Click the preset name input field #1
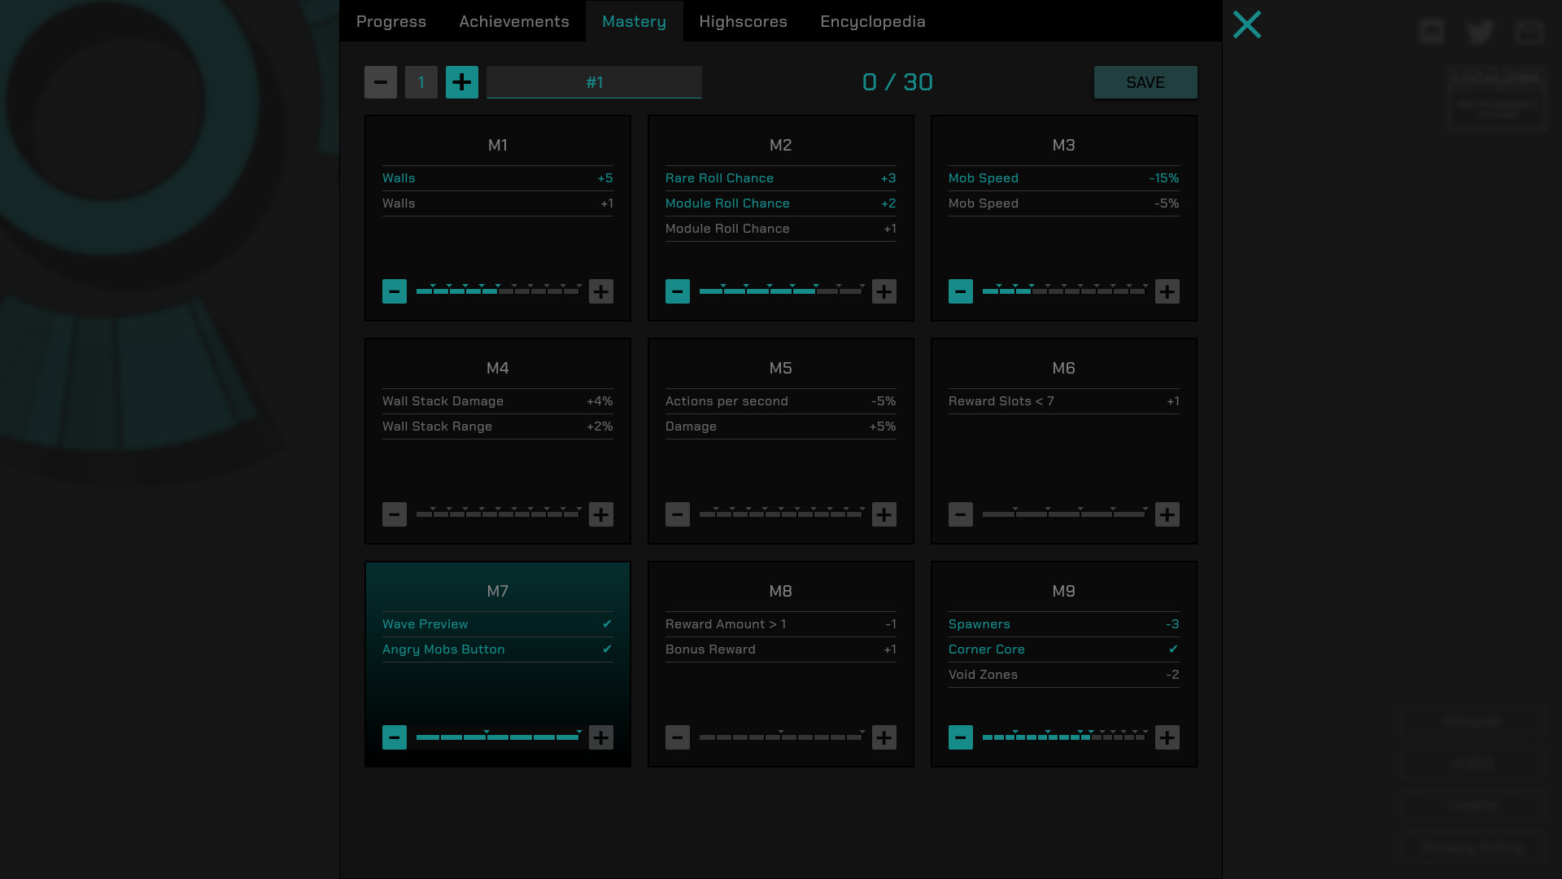 (595, 81)
